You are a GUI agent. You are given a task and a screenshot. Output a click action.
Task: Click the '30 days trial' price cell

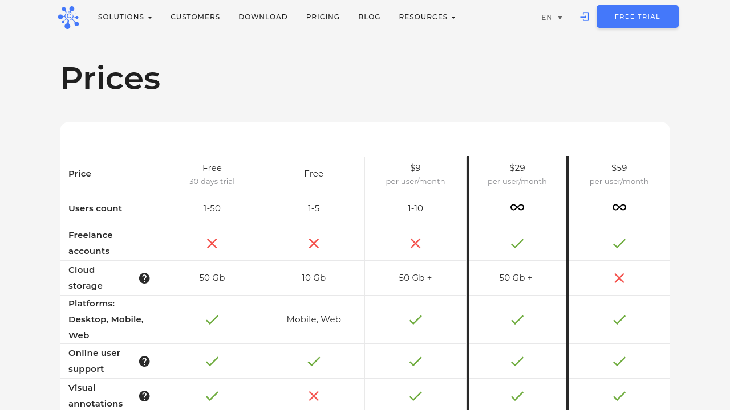pos(212,174)
